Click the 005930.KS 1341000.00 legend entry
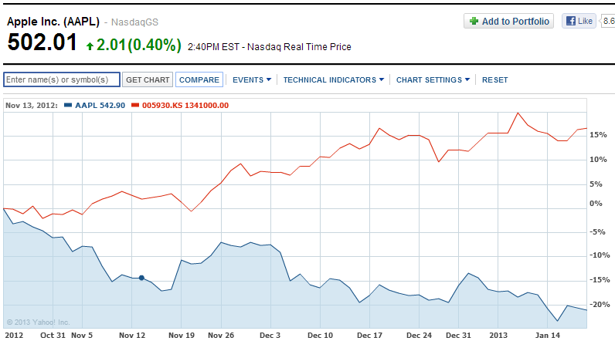Image resolution: width=615 pixels, height=341 pixels. (185, 106)
